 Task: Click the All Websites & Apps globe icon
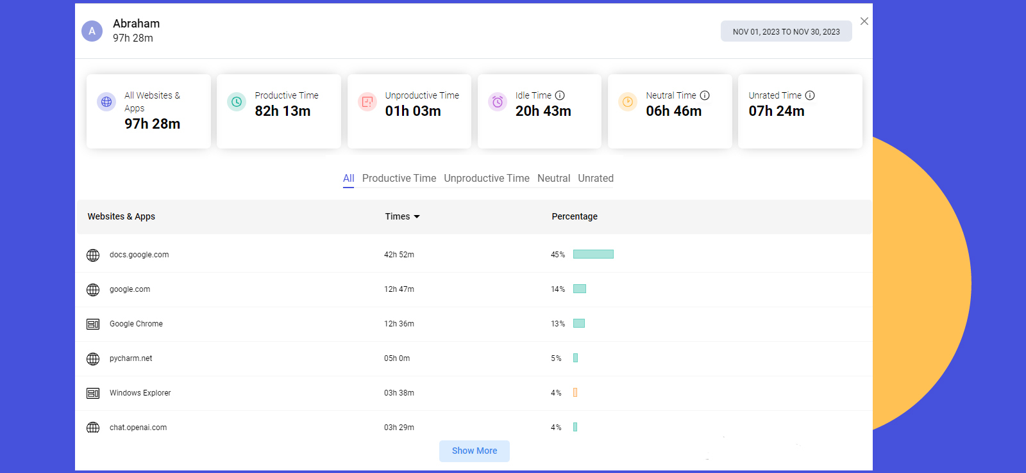point(106,102)
